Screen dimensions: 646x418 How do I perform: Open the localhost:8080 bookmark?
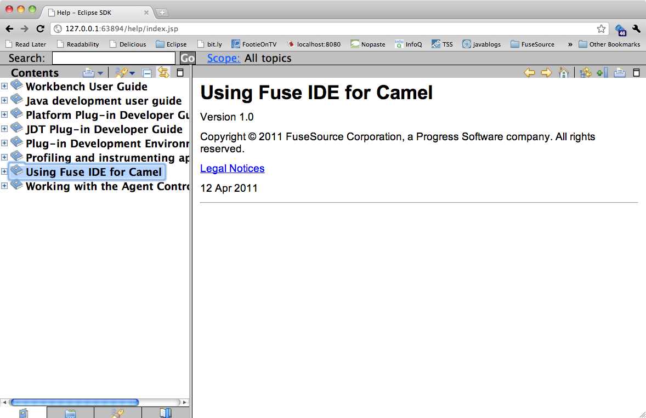tap(314, 44)
